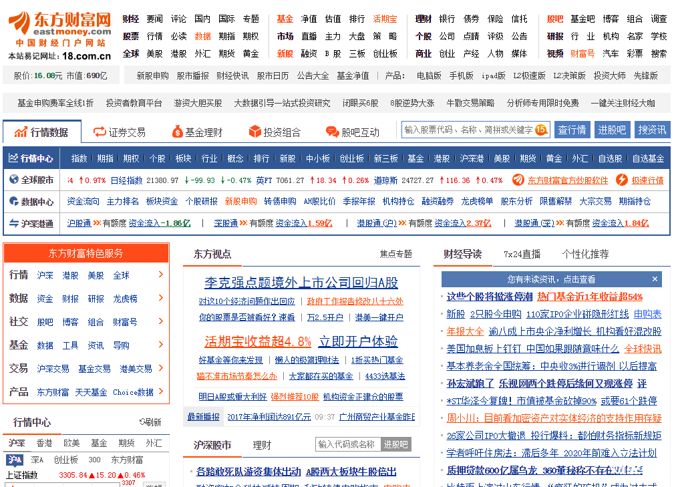Click the 搜资讯 button
Image resolution: width=674 pixels, height=487 pixels.
coord(652,130)
